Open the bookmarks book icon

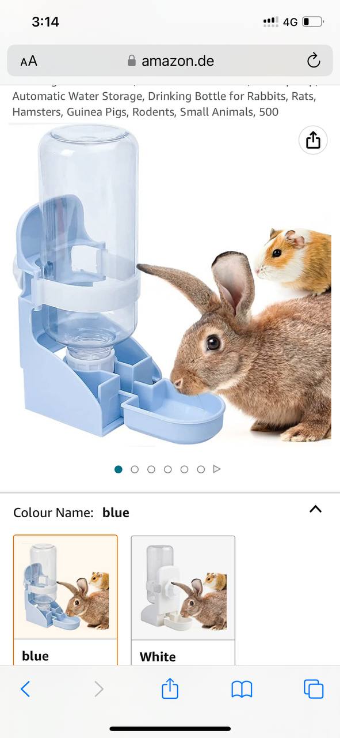242,689
